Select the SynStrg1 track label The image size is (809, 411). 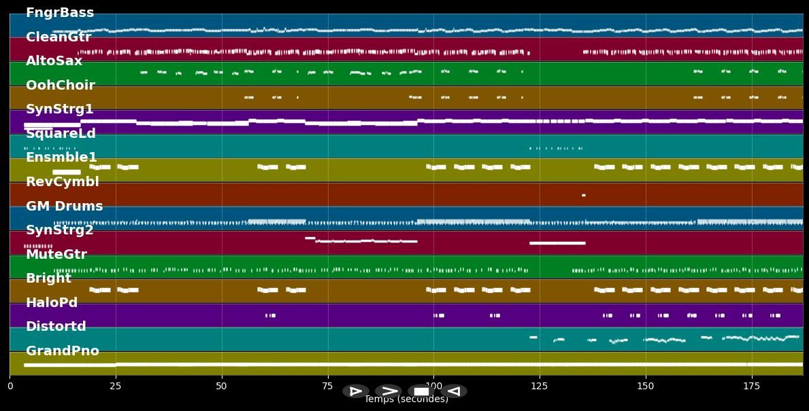tap(59, 109)
